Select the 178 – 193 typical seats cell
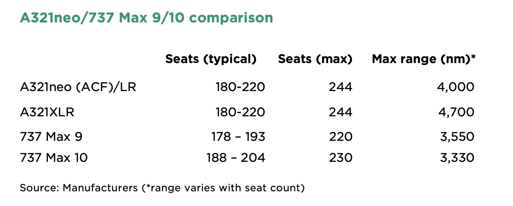 pyautogui.click(x=238, y=137)
